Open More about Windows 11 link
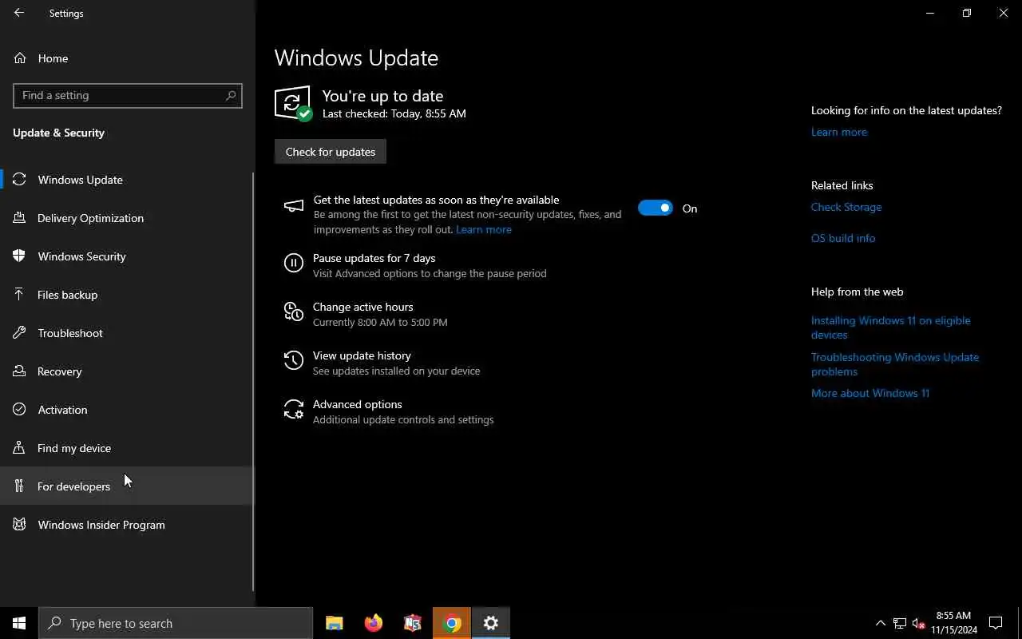The width and height of the screenshot is (1022, 639). tap(870, 393)
